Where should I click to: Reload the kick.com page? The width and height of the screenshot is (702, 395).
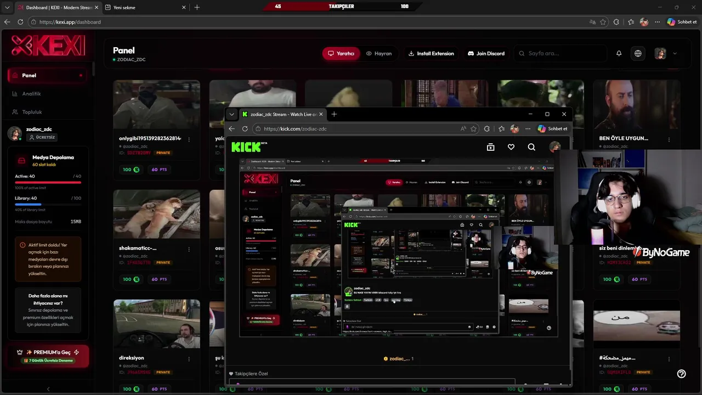point(245,128)
